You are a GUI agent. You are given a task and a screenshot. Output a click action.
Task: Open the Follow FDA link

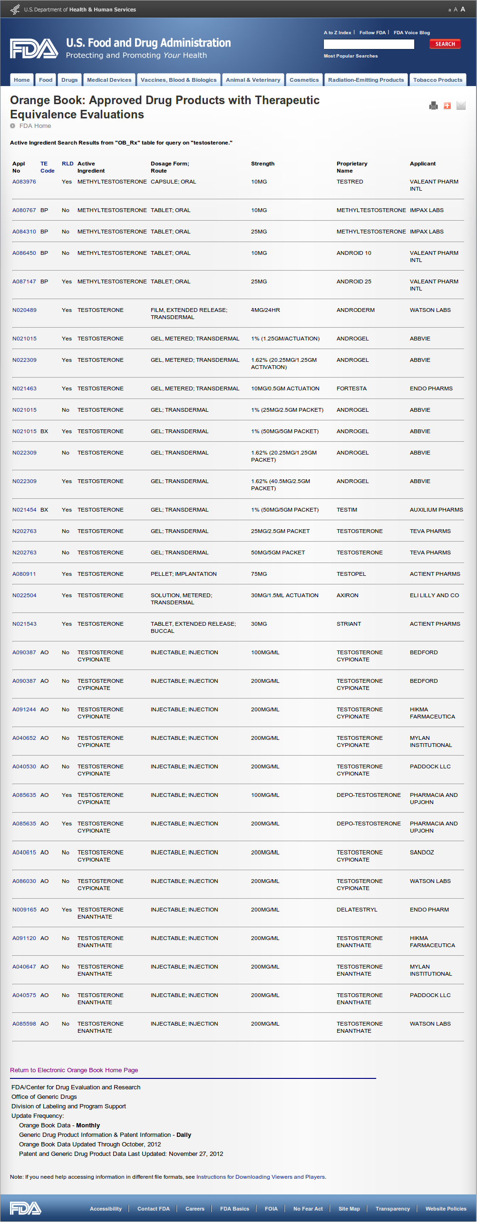pos(372,33)
